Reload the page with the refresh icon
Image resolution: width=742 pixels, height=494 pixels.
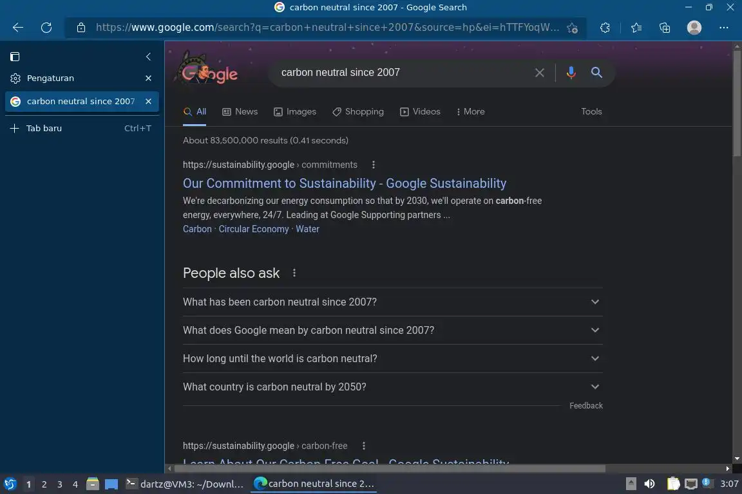pos(46,28)
